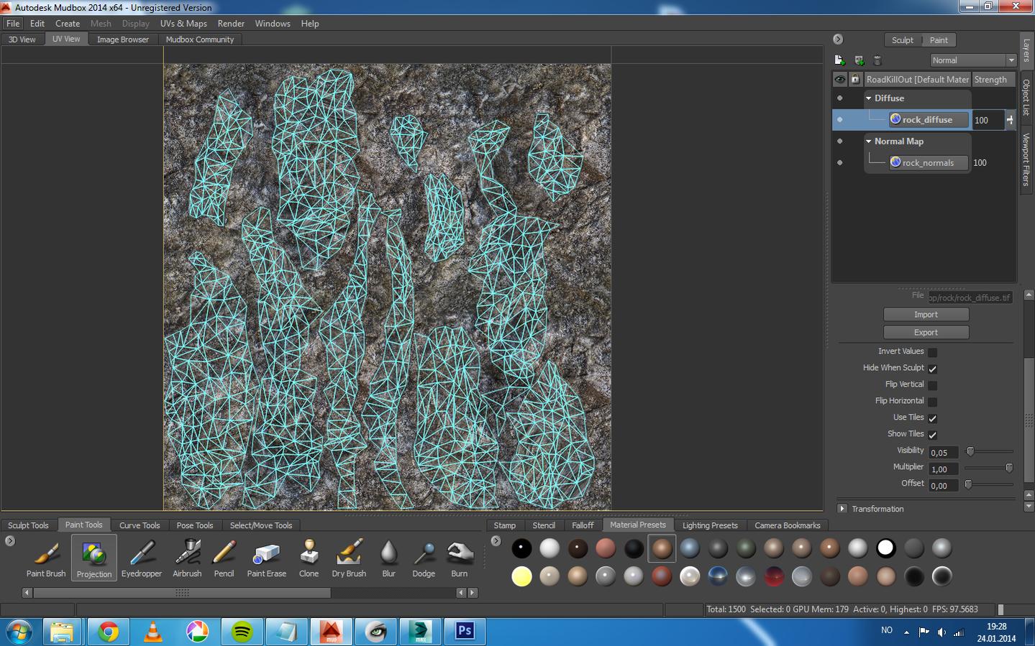Open the layer blend mode Normal dropdown

click(972, 60)
